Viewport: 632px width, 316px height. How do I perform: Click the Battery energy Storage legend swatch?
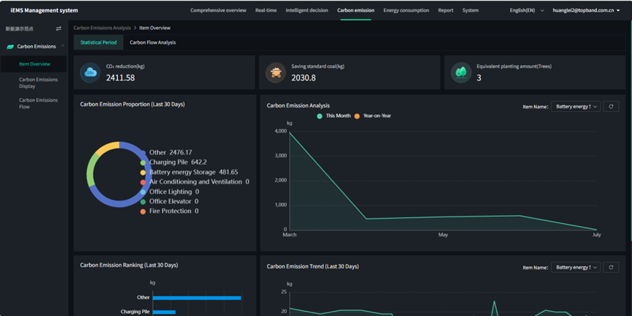[143, 173]
